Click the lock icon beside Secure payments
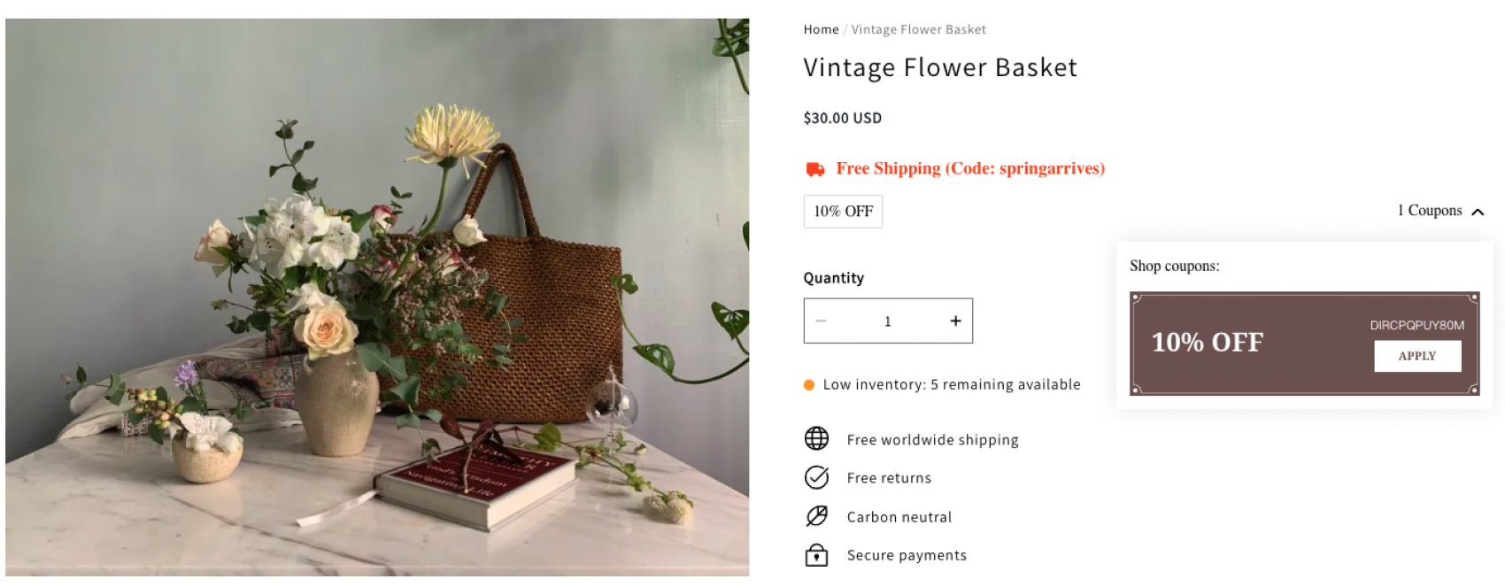This screenshot has height=587, width=1505. tap(816, 555)
